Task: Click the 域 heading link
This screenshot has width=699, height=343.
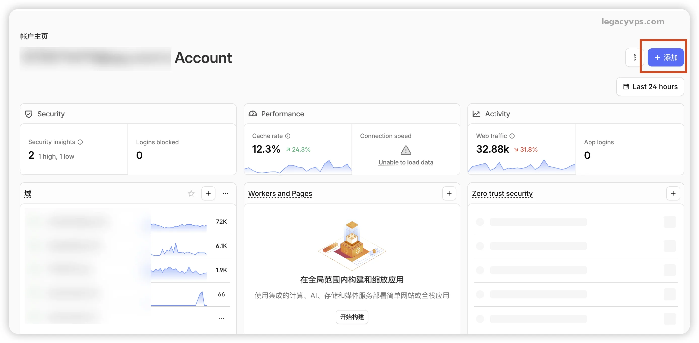Action: 28,194
